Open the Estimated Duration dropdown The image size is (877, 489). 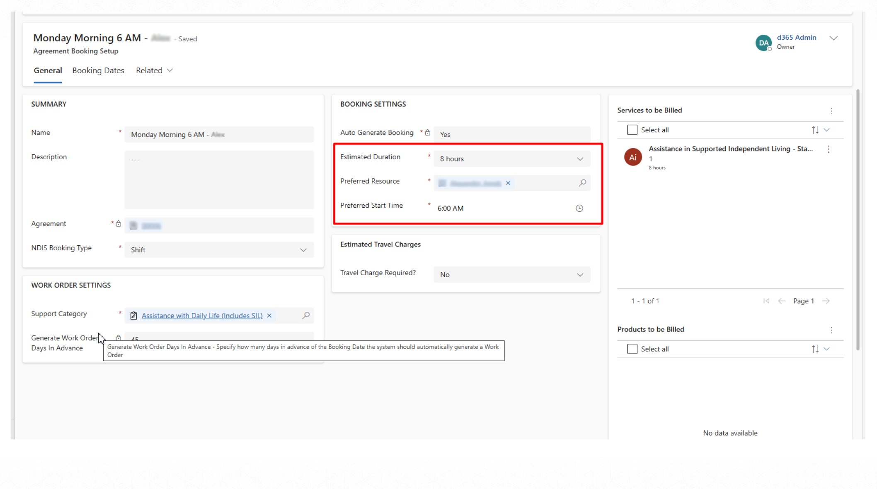click(x=579, y=159)
